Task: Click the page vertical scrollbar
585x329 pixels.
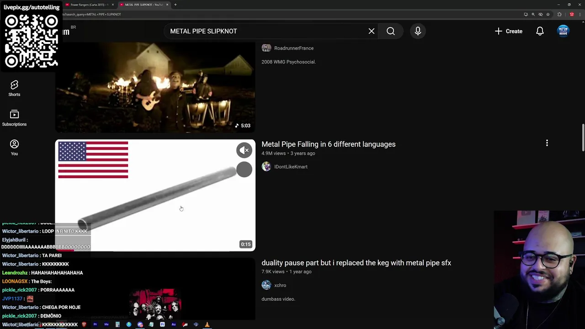Action: point(582,137)
